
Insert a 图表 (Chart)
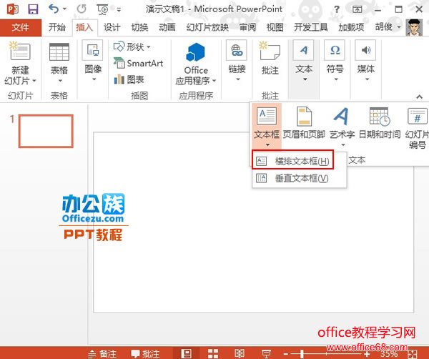[129, 79]
